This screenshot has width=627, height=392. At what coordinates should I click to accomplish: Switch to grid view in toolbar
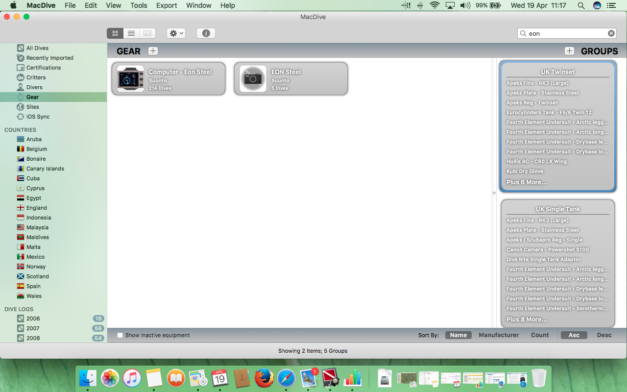coord(115,33)
